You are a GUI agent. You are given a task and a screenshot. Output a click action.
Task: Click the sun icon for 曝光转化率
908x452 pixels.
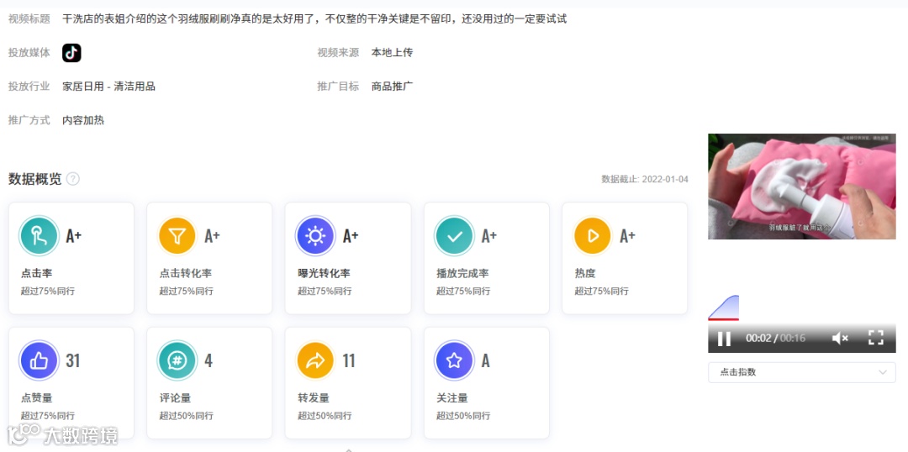pyautogui.click(x=315, y=235)
